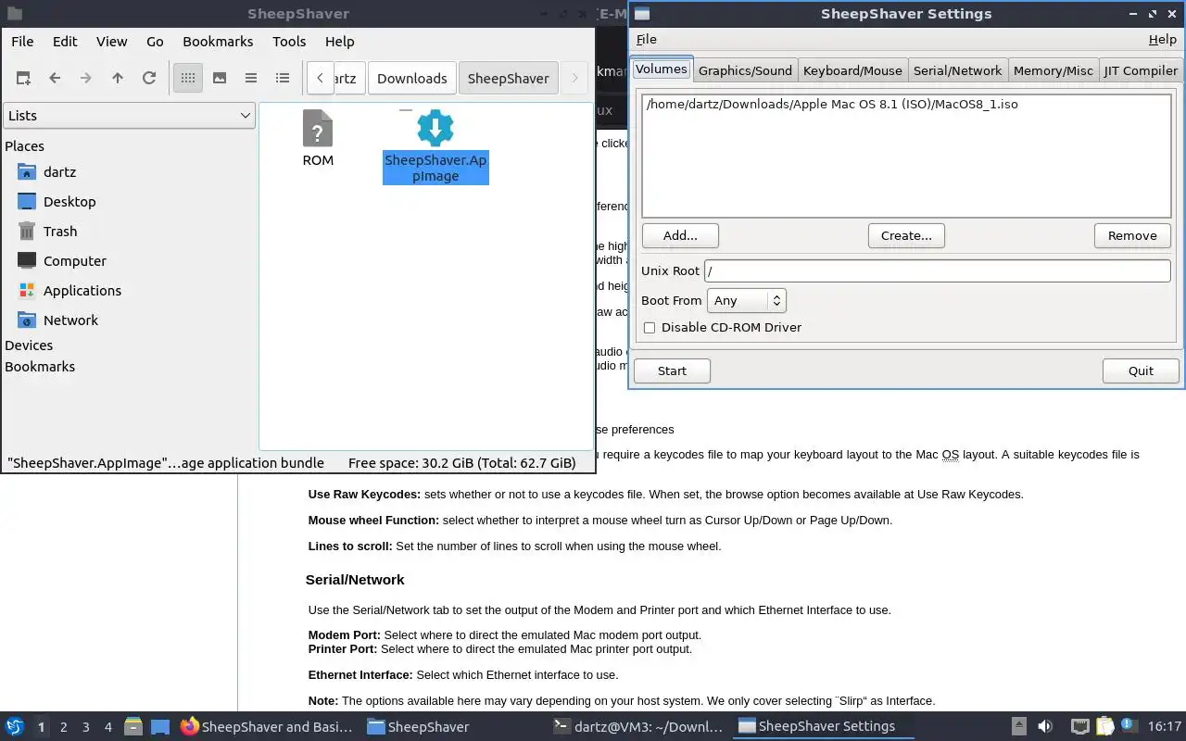Switch to Serial/Network tab

(957, 70)
